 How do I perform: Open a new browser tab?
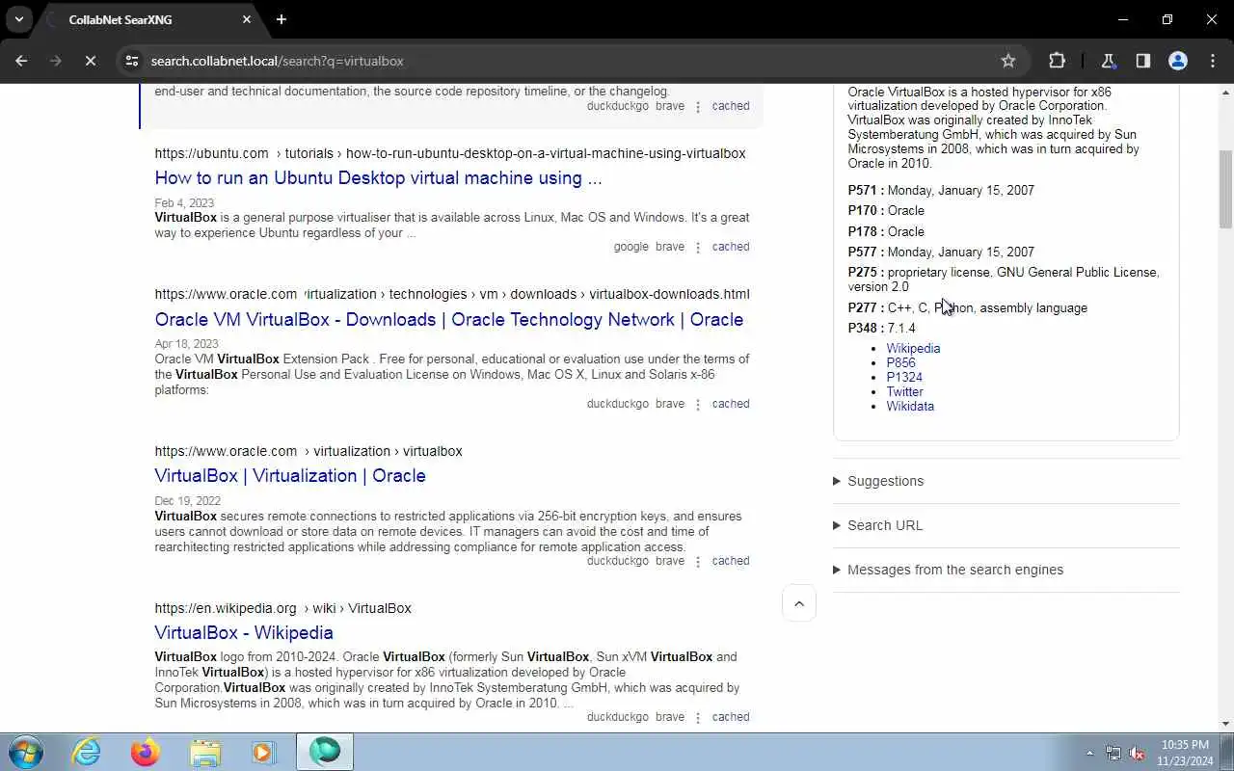coord(282,19)
